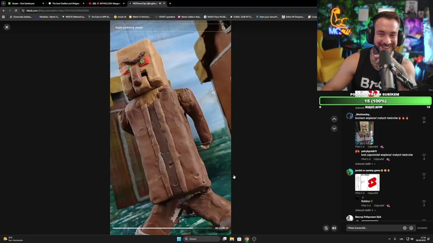433x243 pixels.
Task: Click the taskbar 'Hledat' search box
Action: click(x=202, y=239)
